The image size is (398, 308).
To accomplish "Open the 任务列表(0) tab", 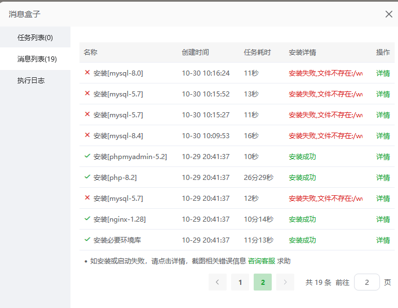I will (x=35, y=38).
